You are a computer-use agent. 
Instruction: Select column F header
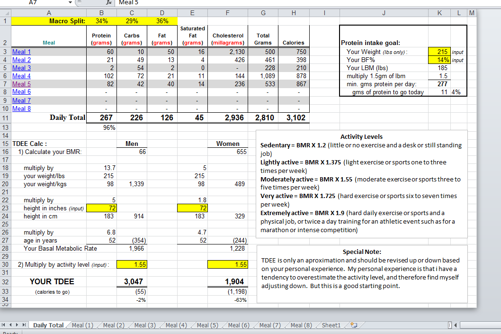tap(228, 13)
